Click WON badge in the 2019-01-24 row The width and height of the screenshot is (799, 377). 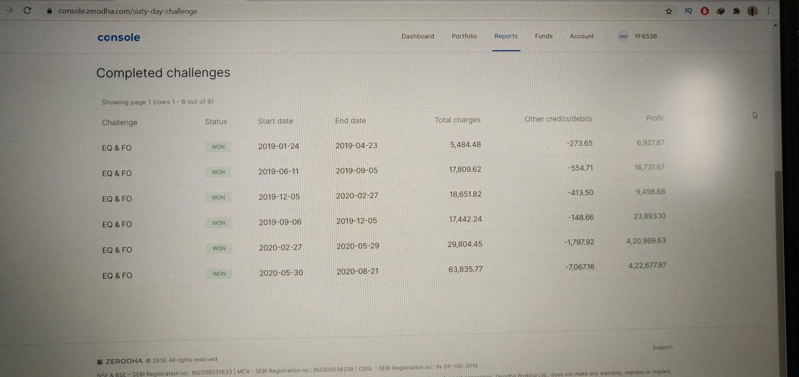tap(218, 147)
